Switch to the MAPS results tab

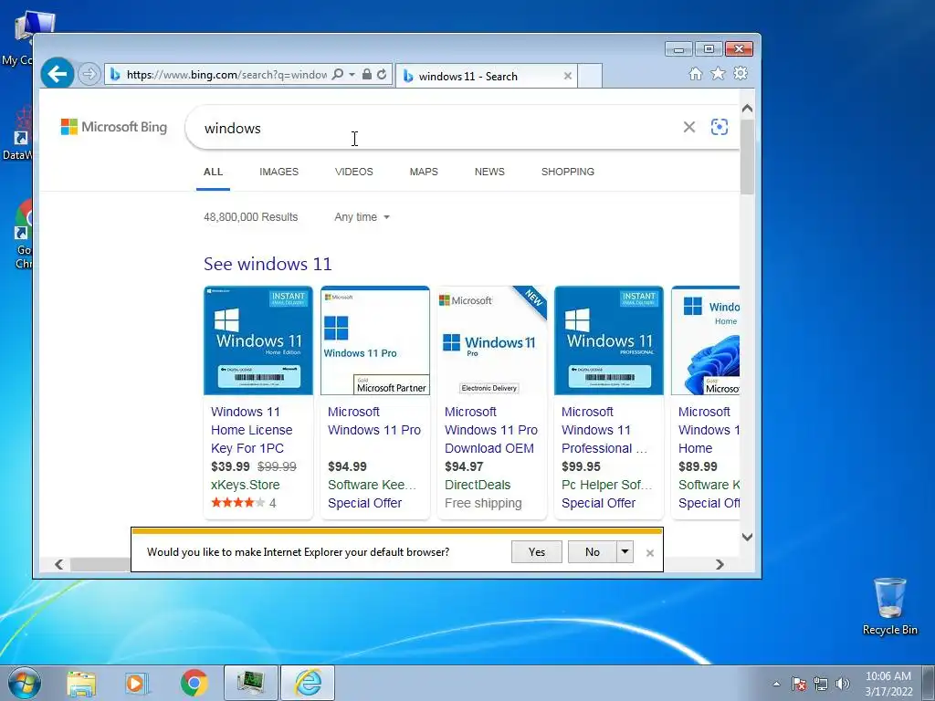tap(424, 172)
